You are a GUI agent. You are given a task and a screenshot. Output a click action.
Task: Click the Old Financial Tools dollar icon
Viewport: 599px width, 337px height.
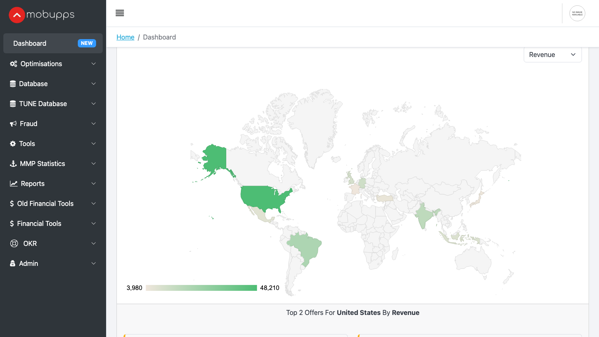12,203
